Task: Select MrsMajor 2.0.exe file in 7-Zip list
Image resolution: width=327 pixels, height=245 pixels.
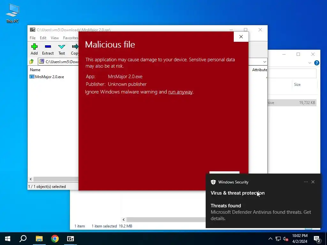Action: 47,77
